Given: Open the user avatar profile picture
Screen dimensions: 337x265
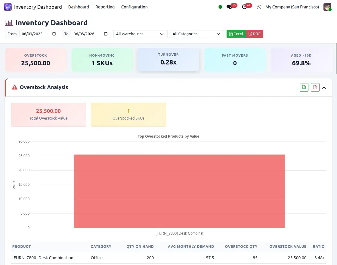Looking at the screenshot, I should coord(327,7).
